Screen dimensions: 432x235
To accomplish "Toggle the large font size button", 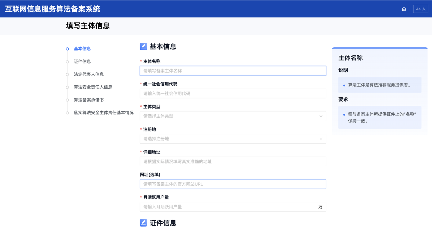I will (x=421, y=9).
